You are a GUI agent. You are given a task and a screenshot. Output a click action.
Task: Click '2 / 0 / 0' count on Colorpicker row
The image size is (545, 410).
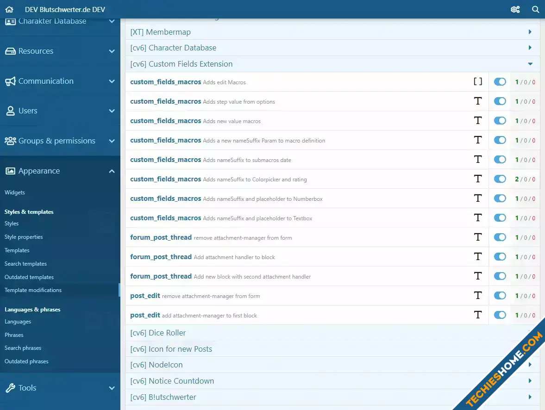tap(525, 179)
